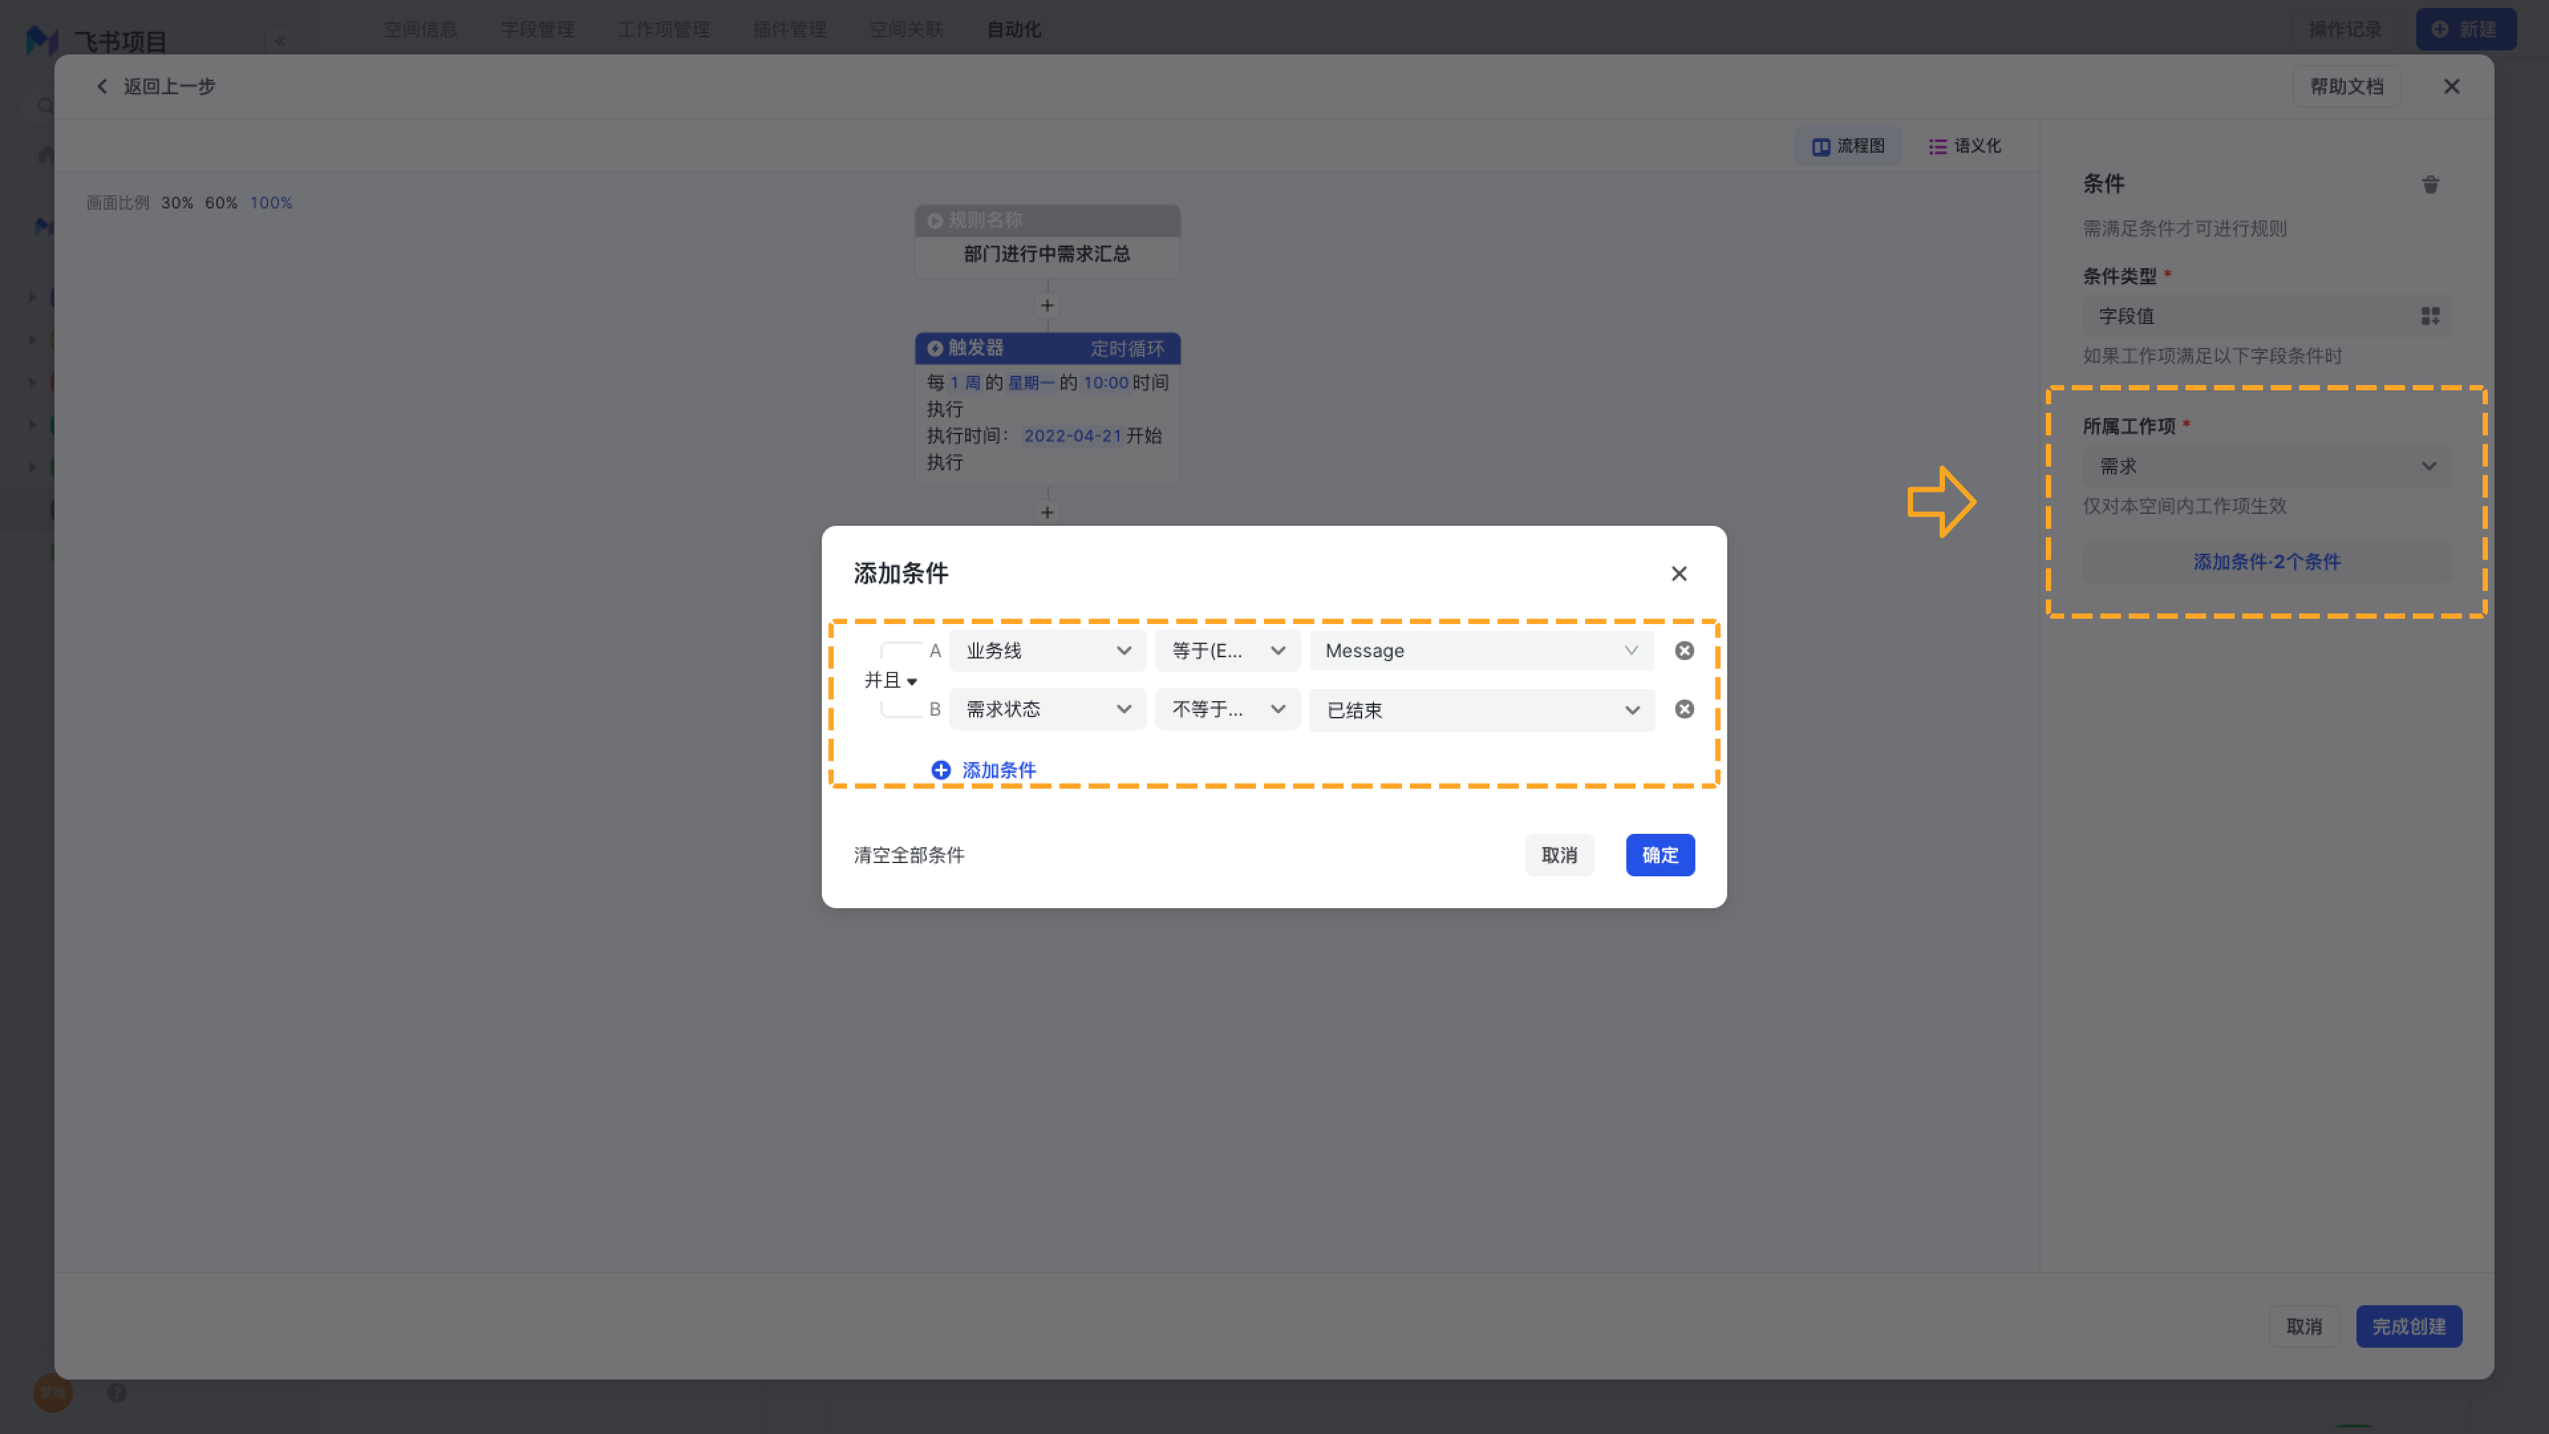Click the 星期一 value in trigger node
The image size is (2549, 1434).
pos(1031,382)
